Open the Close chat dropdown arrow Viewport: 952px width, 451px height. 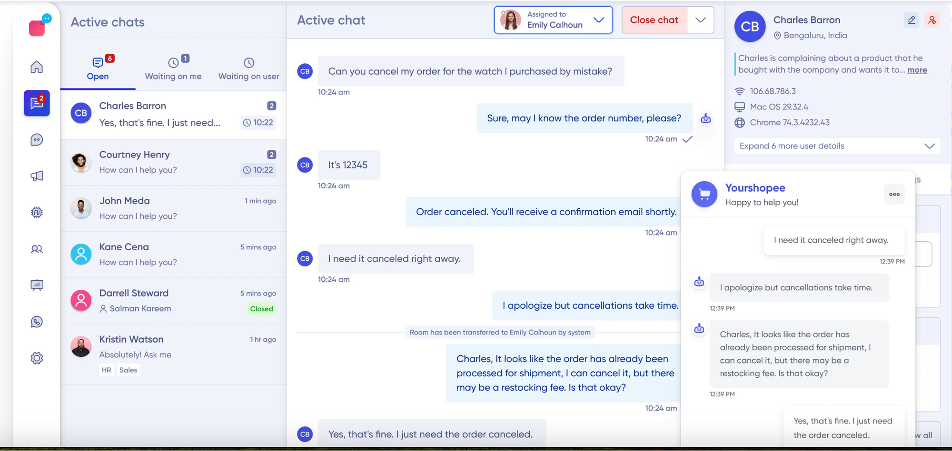(700, 20)
